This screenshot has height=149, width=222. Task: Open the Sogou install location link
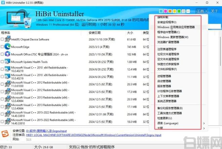[46, 131]
